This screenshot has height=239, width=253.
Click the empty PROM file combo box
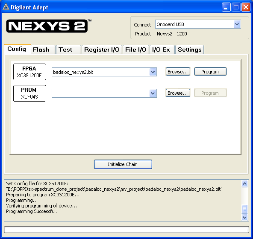pos(104,93)
